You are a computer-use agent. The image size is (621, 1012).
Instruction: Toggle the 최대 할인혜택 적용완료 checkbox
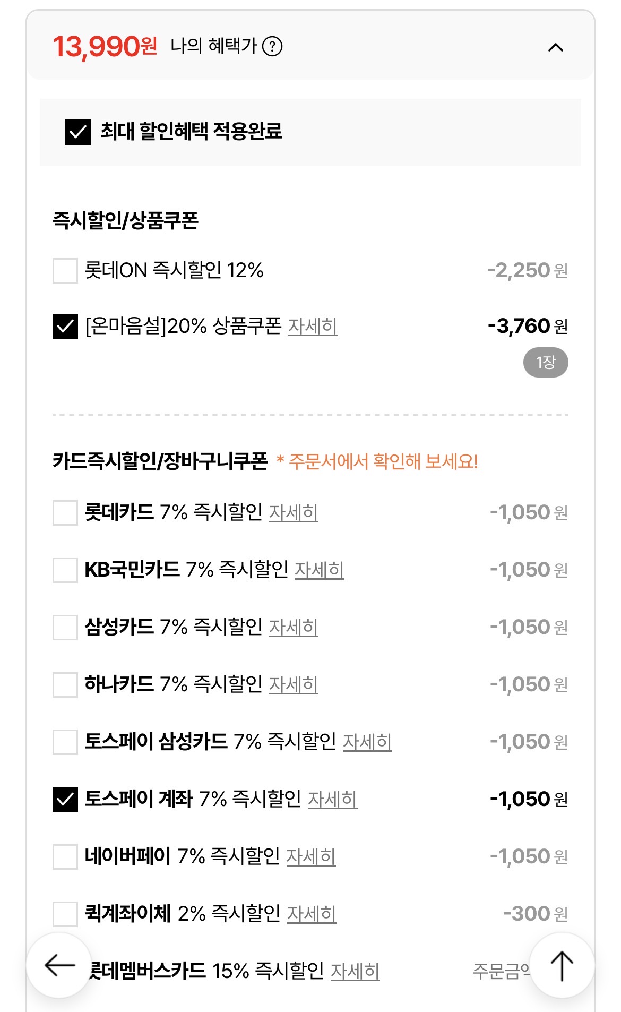click(78, 132)
